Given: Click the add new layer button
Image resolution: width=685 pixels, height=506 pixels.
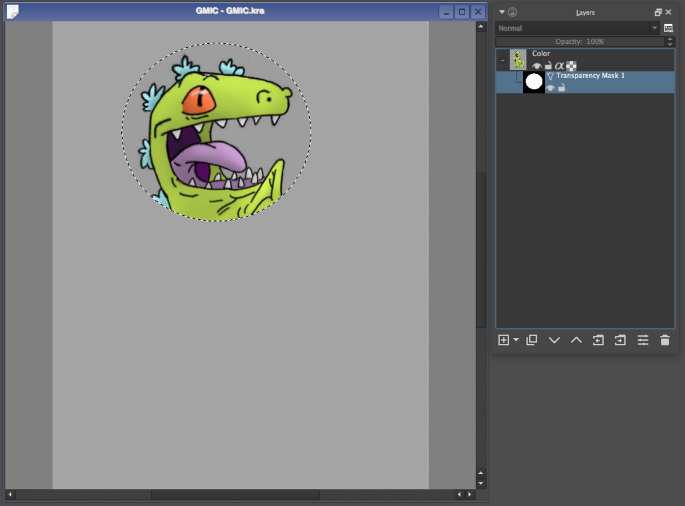Looking at the screenshot, I should click(503, 340).
